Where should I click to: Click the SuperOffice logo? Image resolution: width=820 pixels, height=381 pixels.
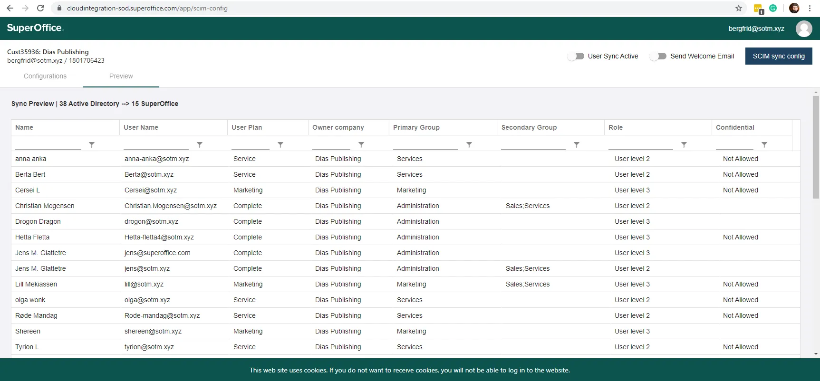point(35,28)
